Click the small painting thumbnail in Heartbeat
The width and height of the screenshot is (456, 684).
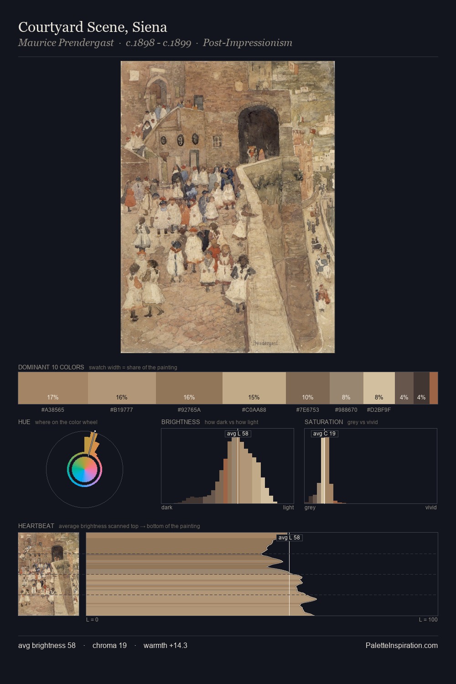point(48,574)
